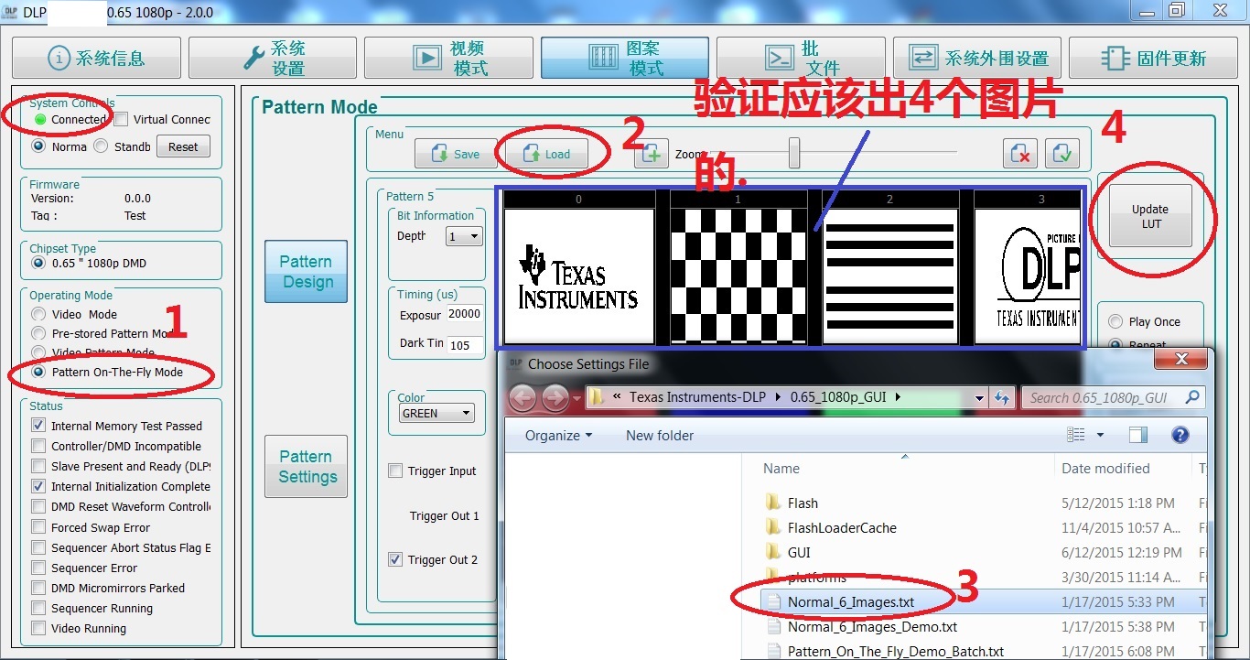Image resolution: width=1250 pixels, height=660 pixels.
Task: Toggle Controller/DMD Incompatible checkbox
Action: click(x=38, y=446)
